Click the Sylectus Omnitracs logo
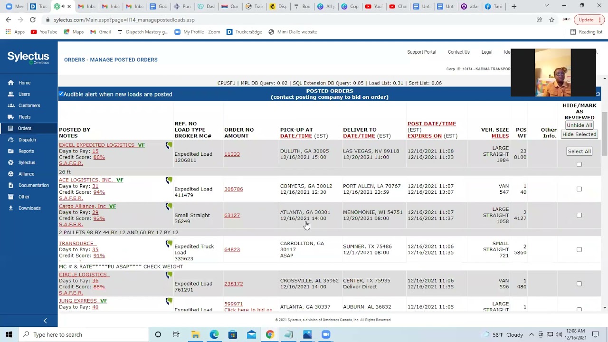The width and height of the screenshot is (608, 342). [28, 57]
